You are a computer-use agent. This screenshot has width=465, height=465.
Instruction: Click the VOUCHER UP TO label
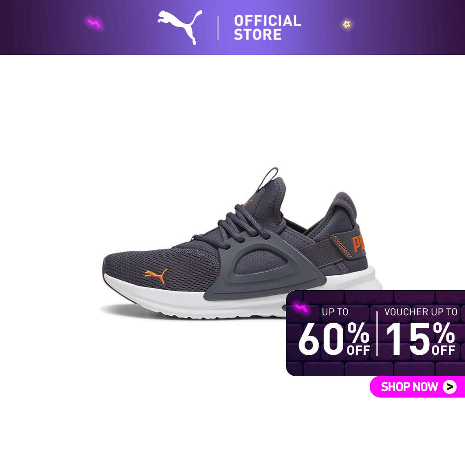(x=421, y=312)
